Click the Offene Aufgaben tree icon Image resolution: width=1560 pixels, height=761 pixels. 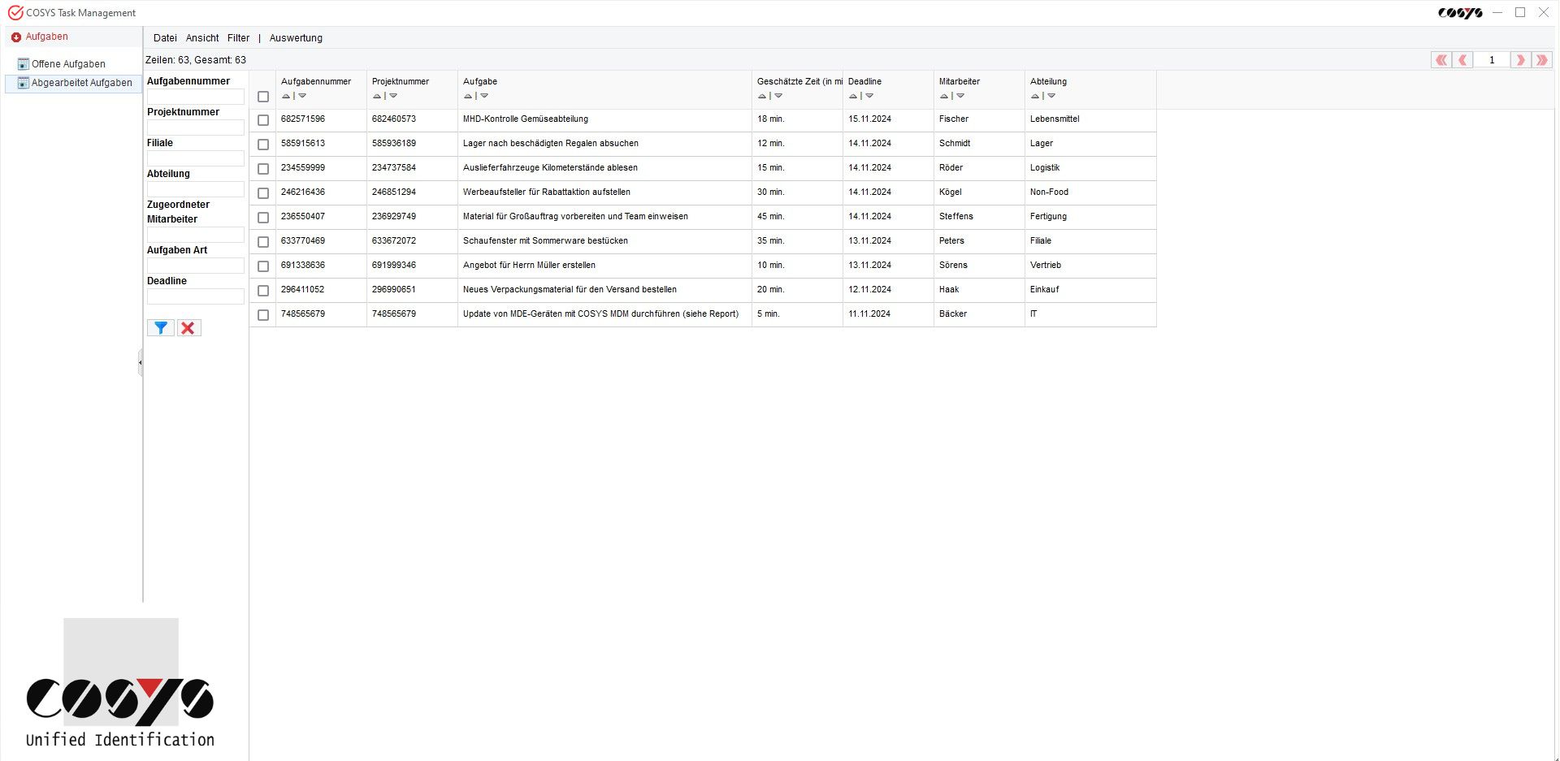tap(23, 64)
